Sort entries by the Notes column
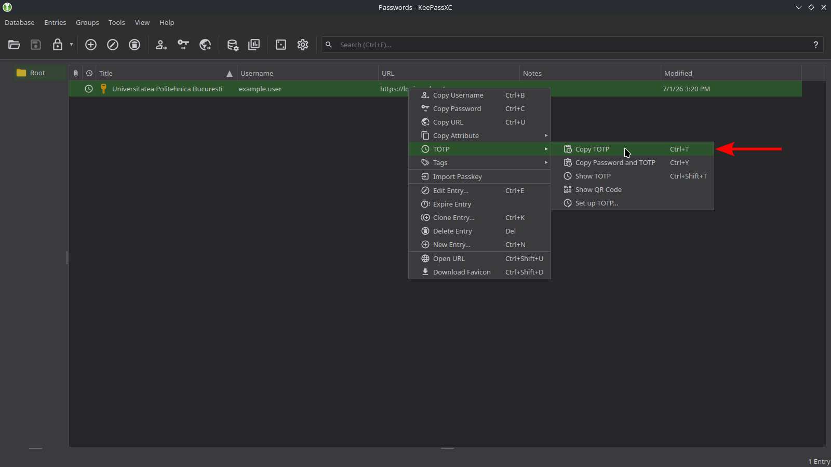This screenshot has width=831, height=467. tap(590, 73)
